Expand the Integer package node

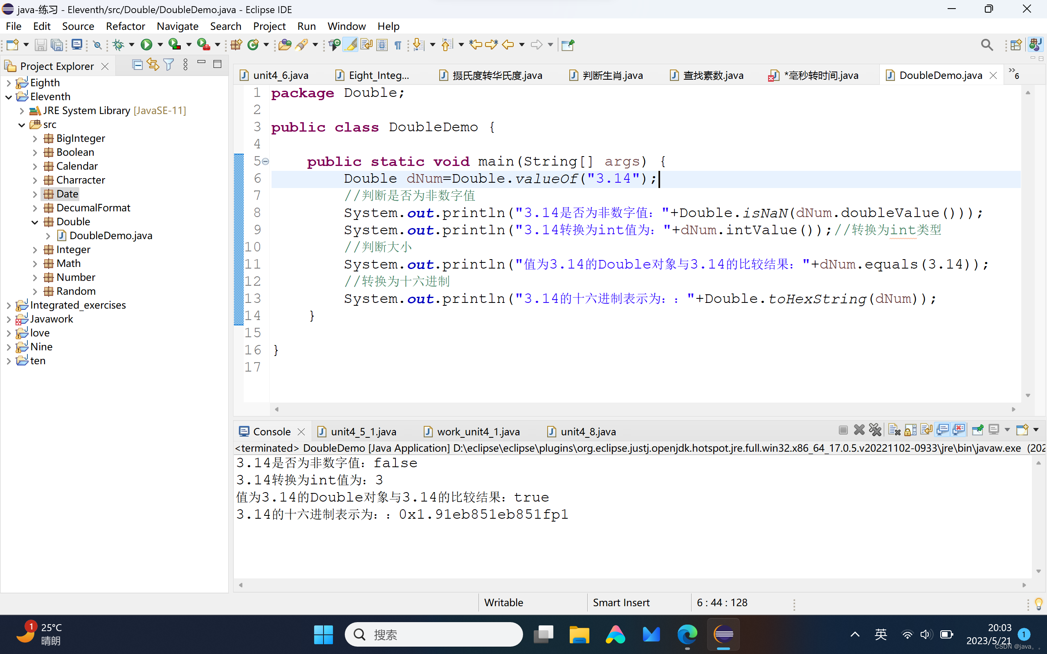point(35,250)
